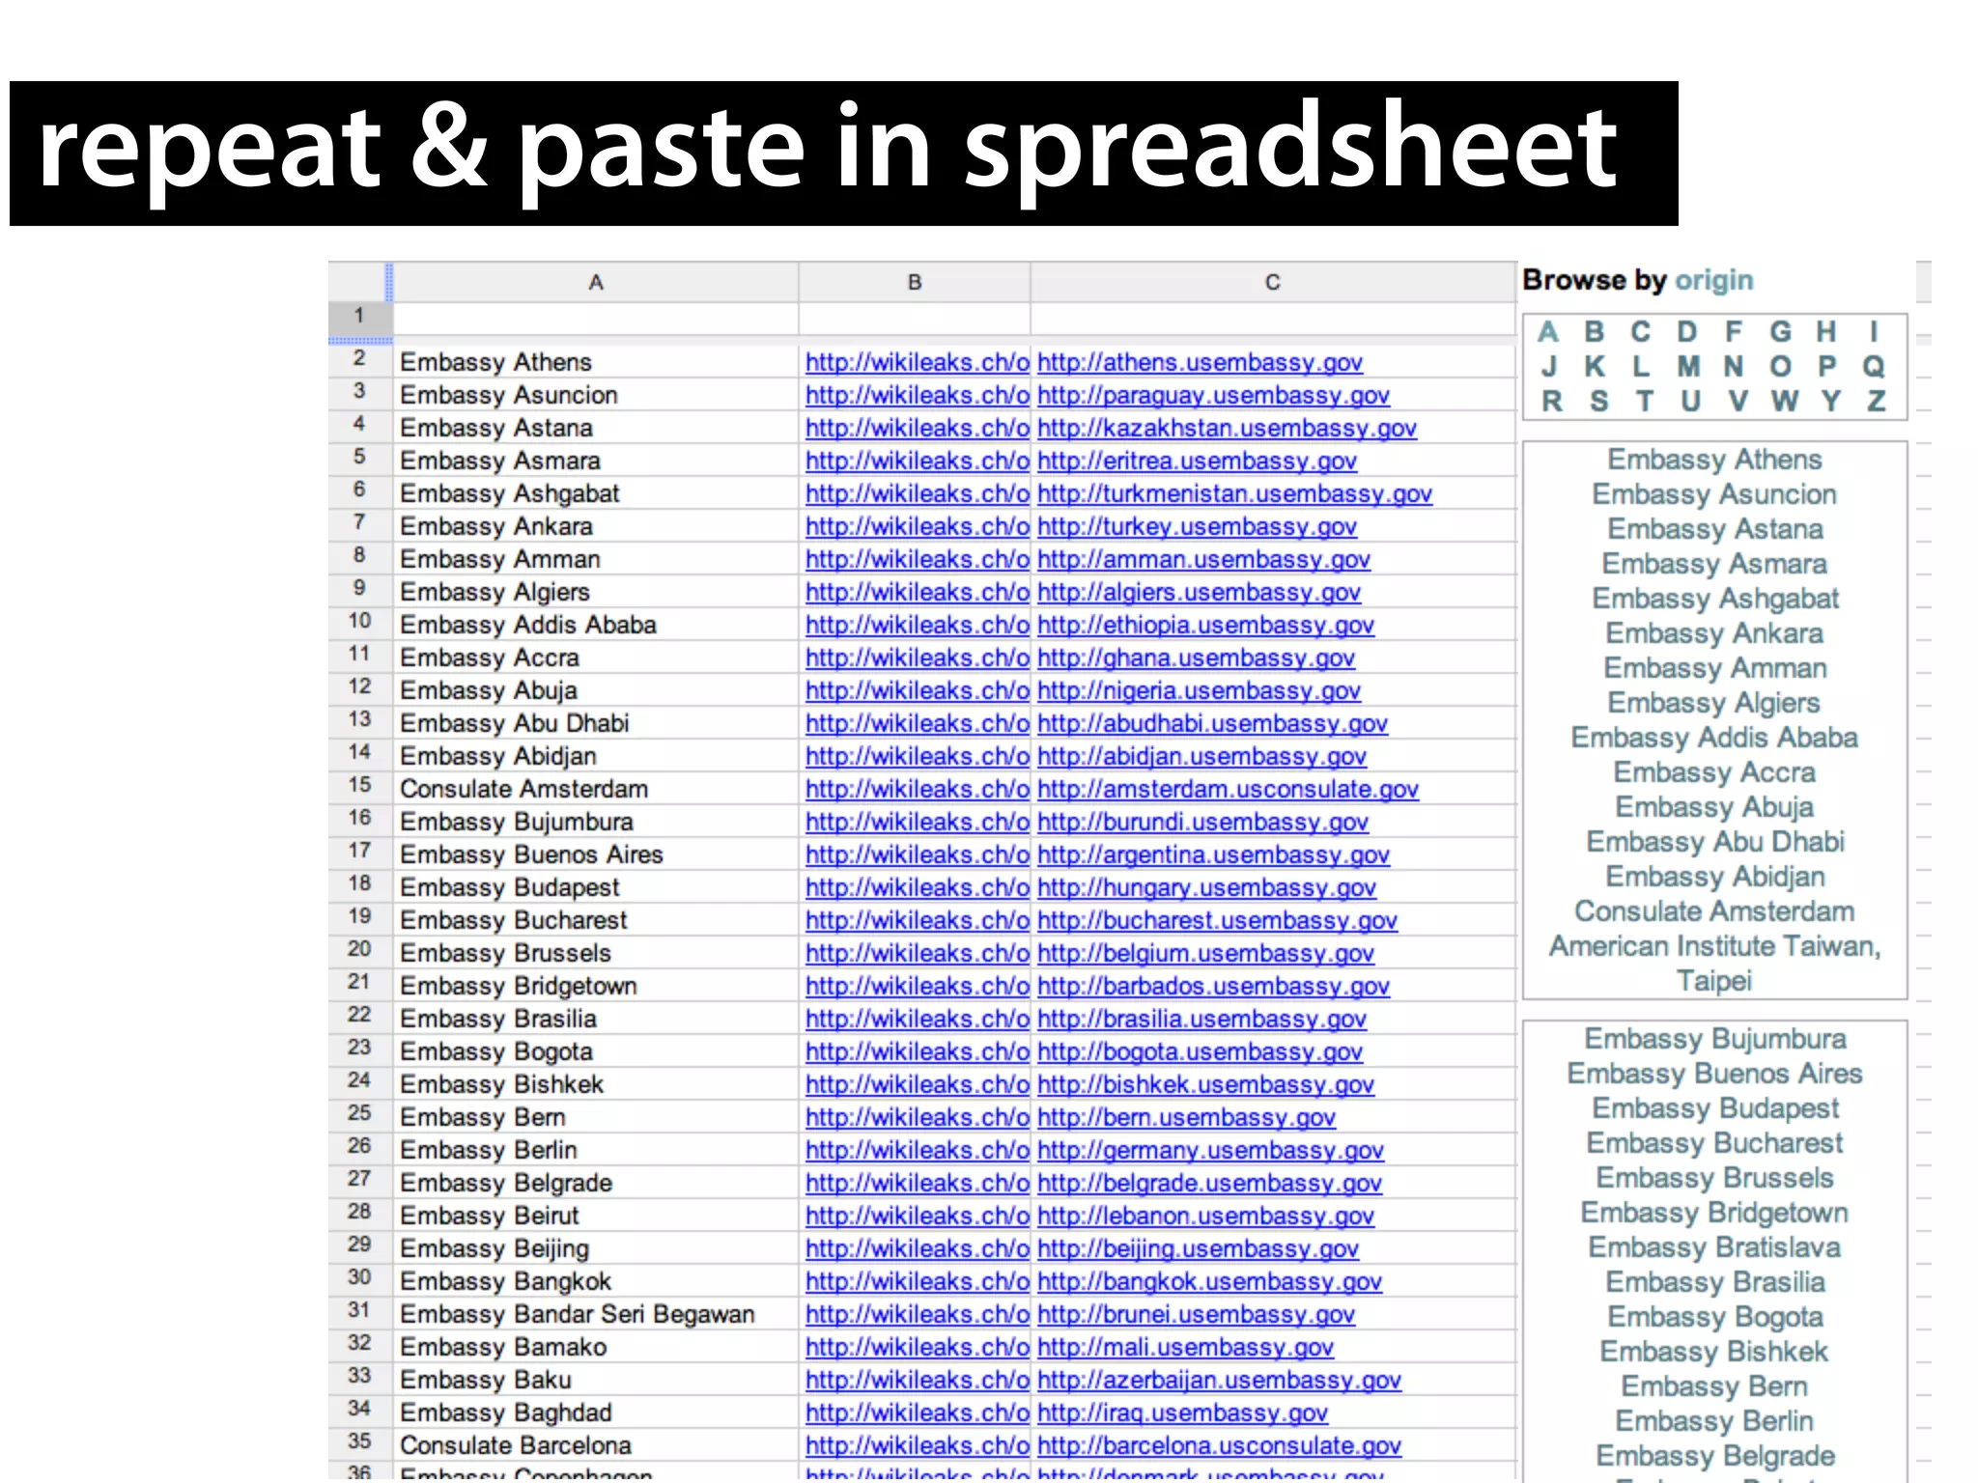Open paraguay.usembassy.gov link

(x=1213, y=395)
